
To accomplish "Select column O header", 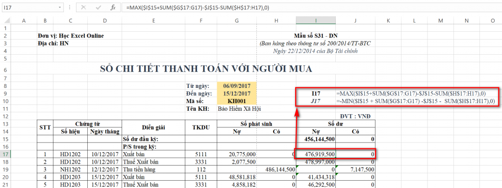I will point(492,21).
